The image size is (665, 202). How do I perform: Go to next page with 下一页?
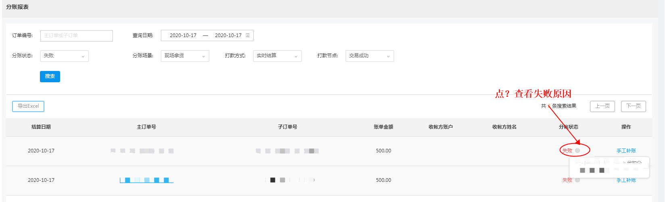point(633,106)
